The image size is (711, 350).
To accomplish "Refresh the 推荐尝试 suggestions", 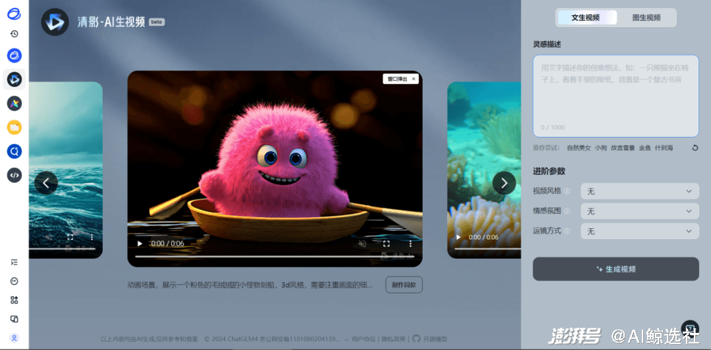I will (x=695, y=148).
